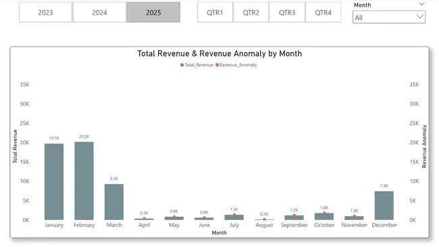The height and width of the screenshot is (247, 439).
Task: Click the 19.7K data label above January
Action: point(54,138)
